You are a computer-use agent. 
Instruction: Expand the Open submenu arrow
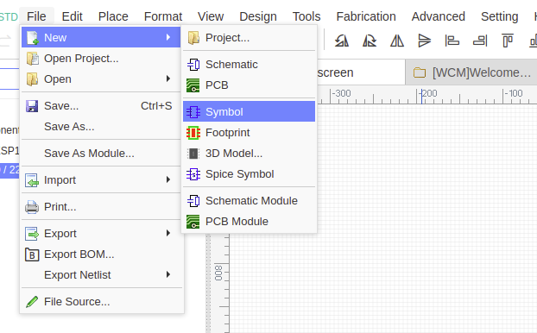coord(167,79)
